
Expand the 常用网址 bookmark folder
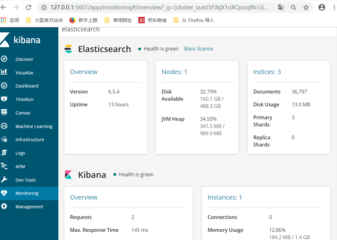(x=118, y=20)
